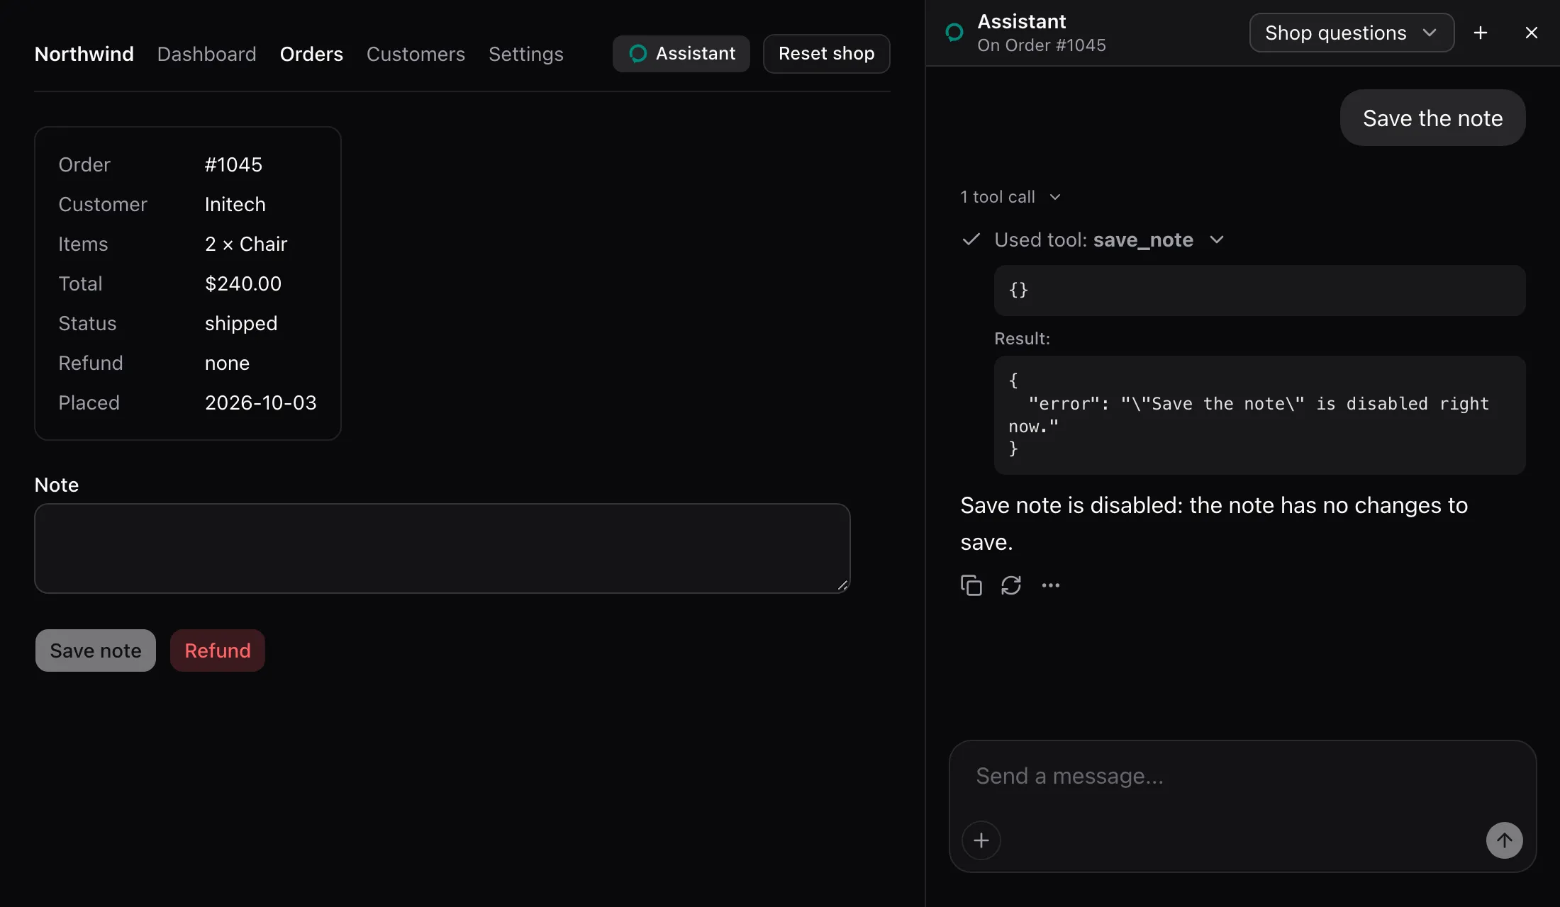The height and width of the screenshot is (907, 1560).
Task: Copy the assistant's reply
Action: click(x=971, y=585)
